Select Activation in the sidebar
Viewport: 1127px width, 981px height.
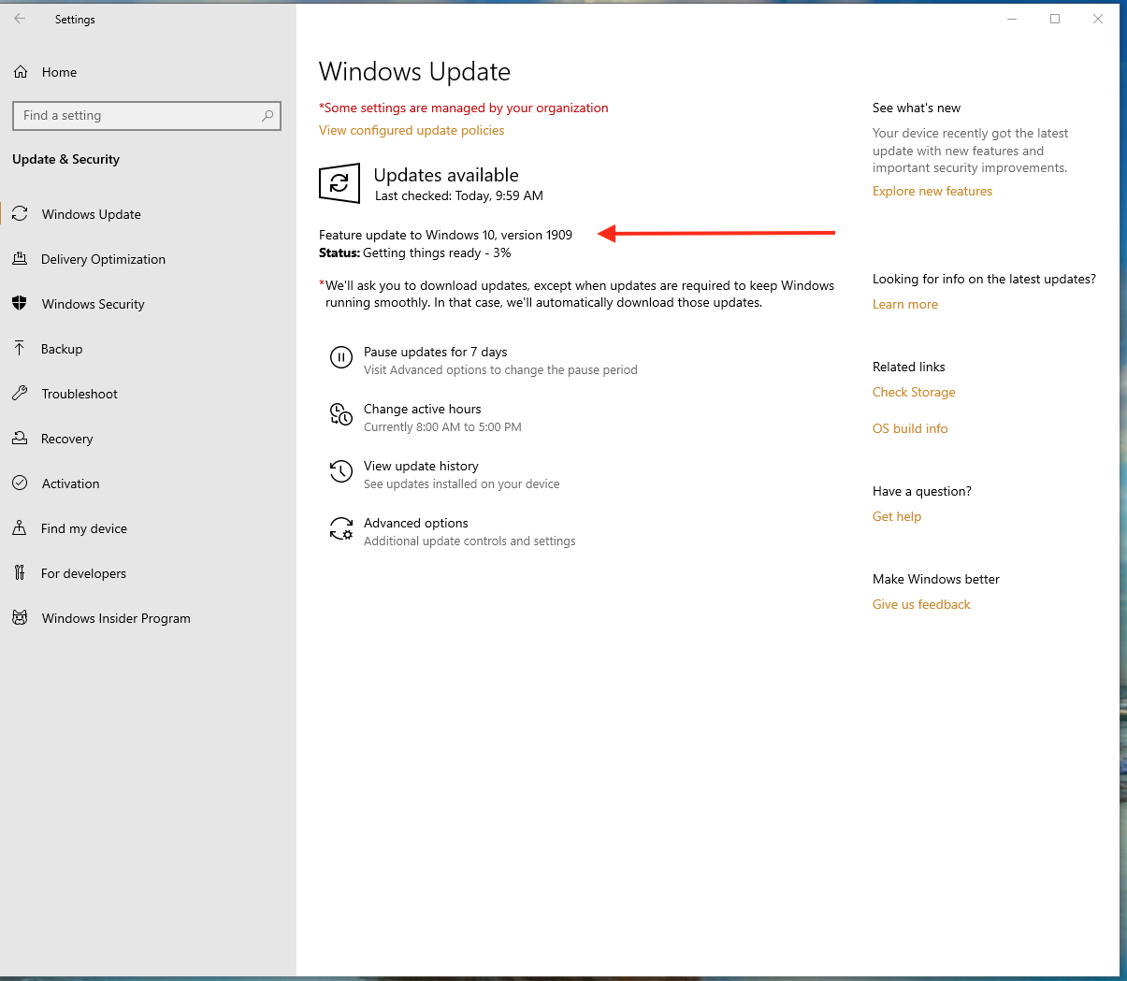click(x=70, y=483)
